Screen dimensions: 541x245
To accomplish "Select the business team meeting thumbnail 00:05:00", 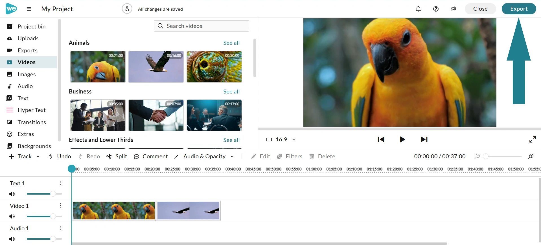I will click(x=98, y=115).
